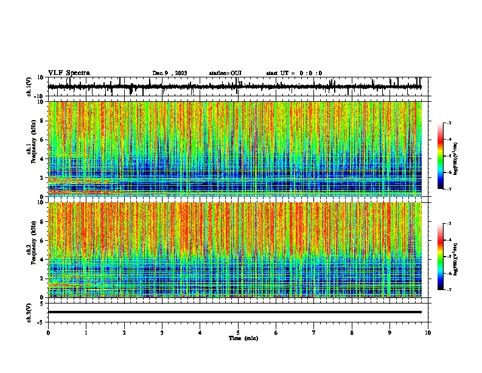
Task: Click time axis tick label "1"
Action: (86, 333)
